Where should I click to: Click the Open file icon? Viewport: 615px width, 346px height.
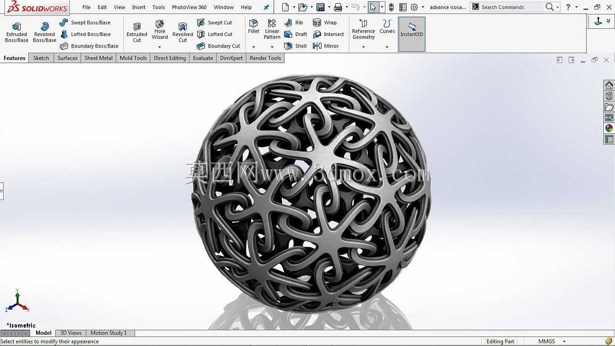pos(303,7)
